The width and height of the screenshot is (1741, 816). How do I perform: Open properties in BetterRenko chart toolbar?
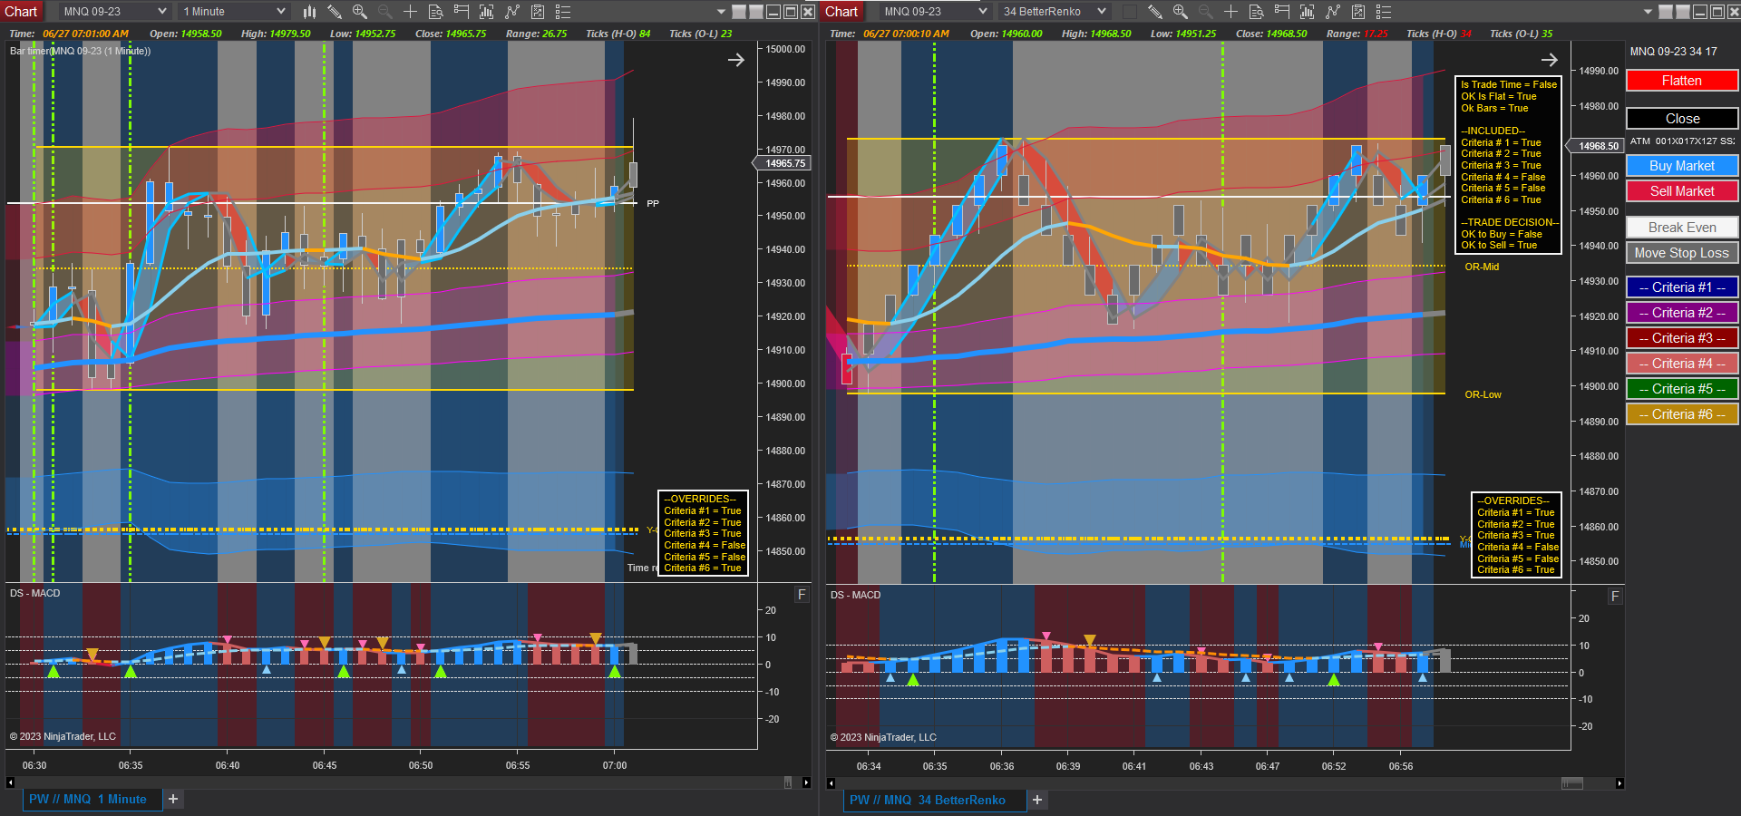1383,12
